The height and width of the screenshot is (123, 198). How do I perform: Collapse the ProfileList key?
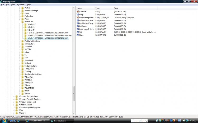tap(20, 22)
